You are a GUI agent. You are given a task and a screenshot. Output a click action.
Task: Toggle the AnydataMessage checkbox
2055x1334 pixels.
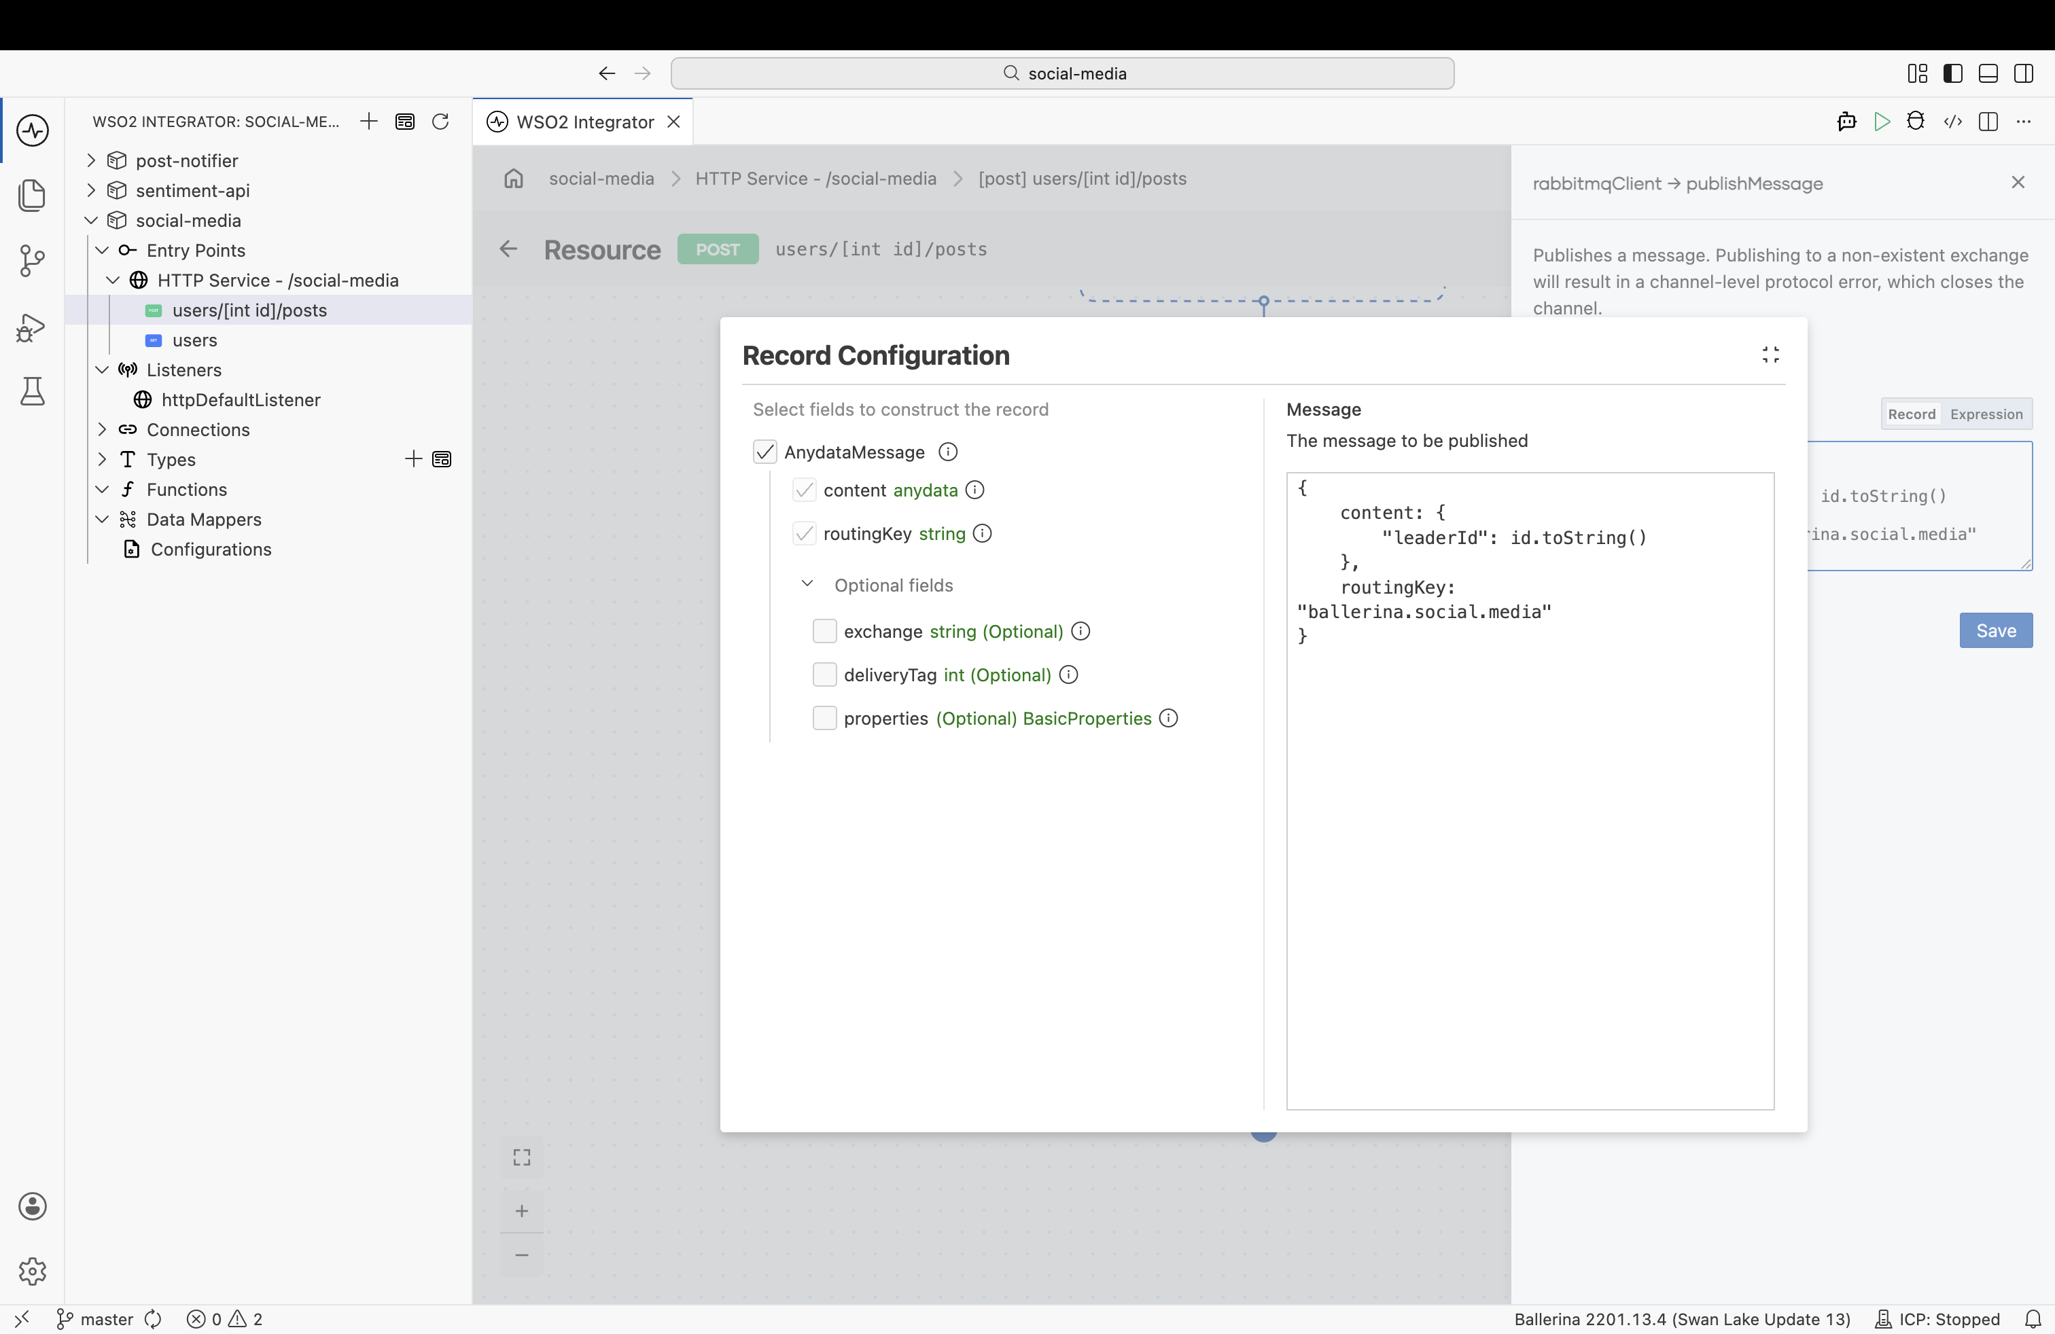[765, 452]
